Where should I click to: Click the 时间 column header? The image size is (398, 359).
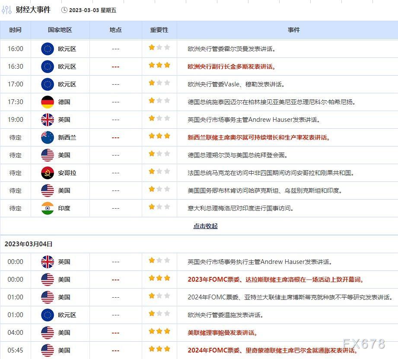click(15, 30)
